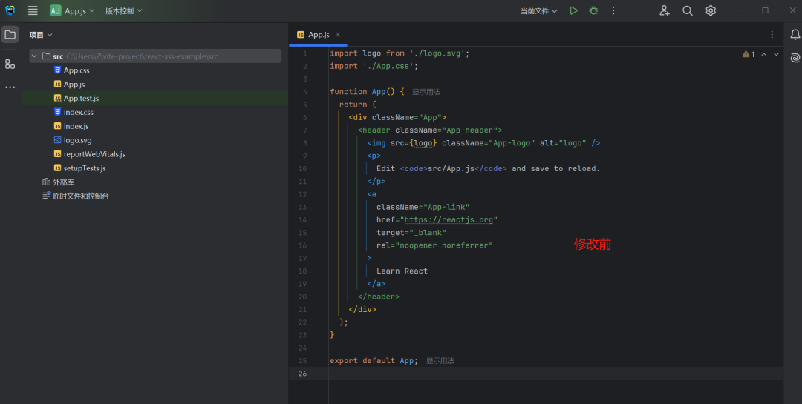The height and width of the screenshot is (404, 802).
Task: Click the logo.svg image file icon
Action: (57, 140)
